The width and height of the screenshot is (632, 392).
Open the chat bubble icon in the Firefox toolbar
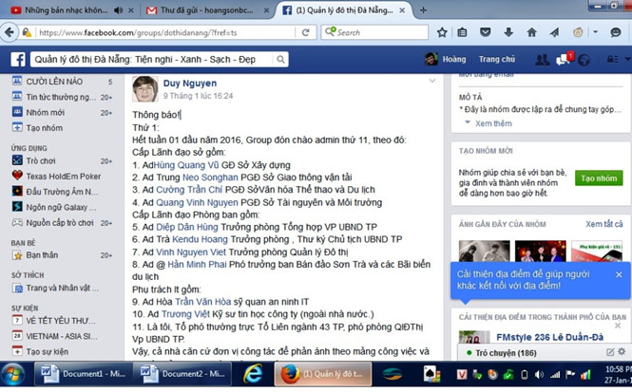pos(616,32)
